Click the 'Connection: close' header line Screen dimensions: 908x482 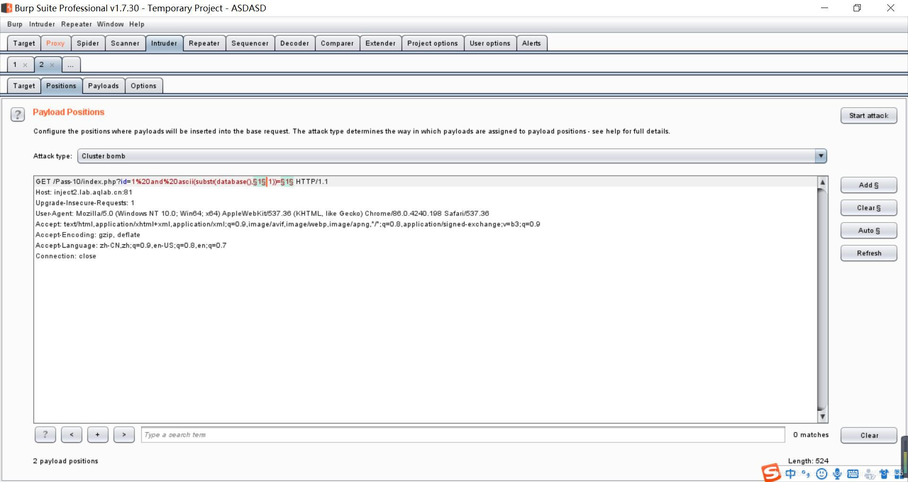pyautogui.click(x=66, y=256)
